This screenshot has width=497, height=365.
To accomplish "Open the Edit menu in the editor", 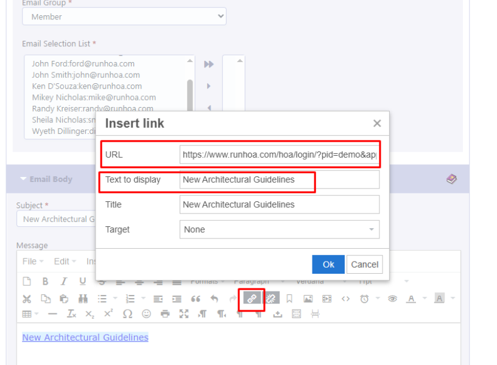I will [65, 261].
